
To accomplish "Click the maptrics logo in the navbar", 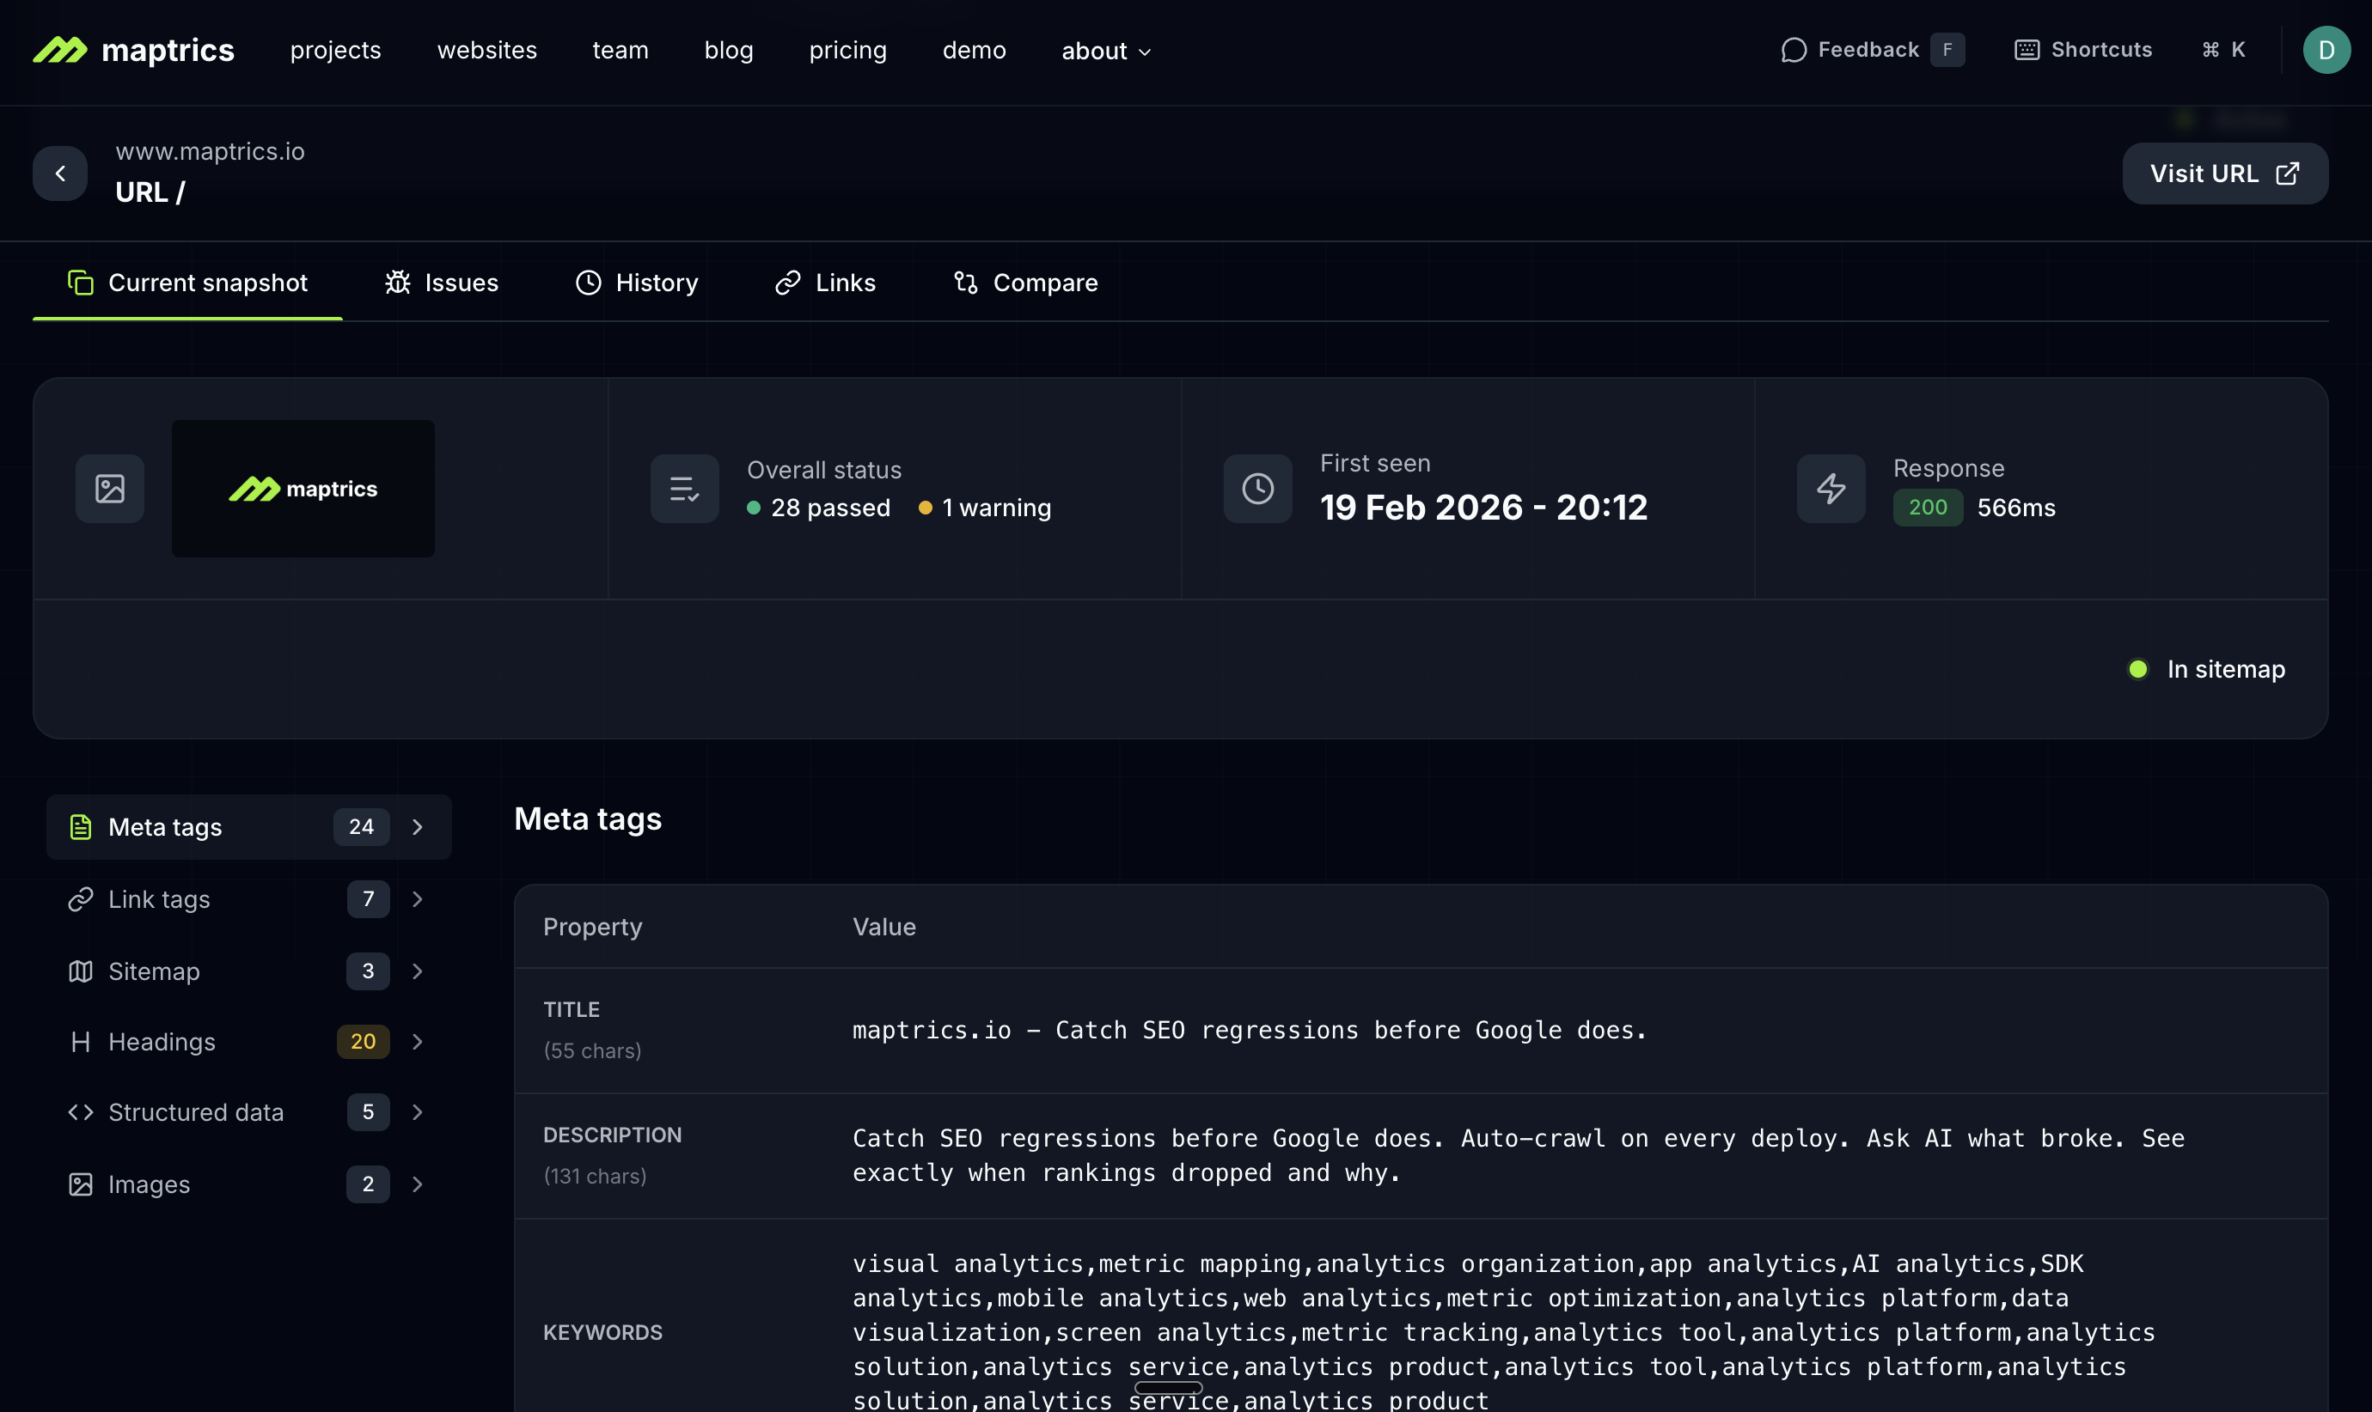I will click(x=133, y=50).
